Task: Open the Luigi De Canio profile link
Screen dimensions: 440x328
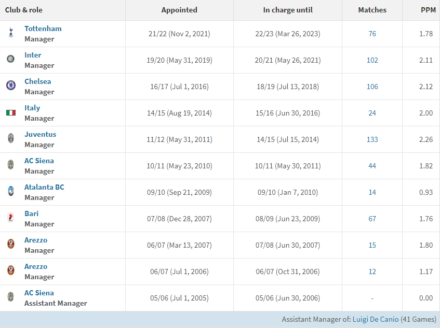Action: click(x=375, y=319)
